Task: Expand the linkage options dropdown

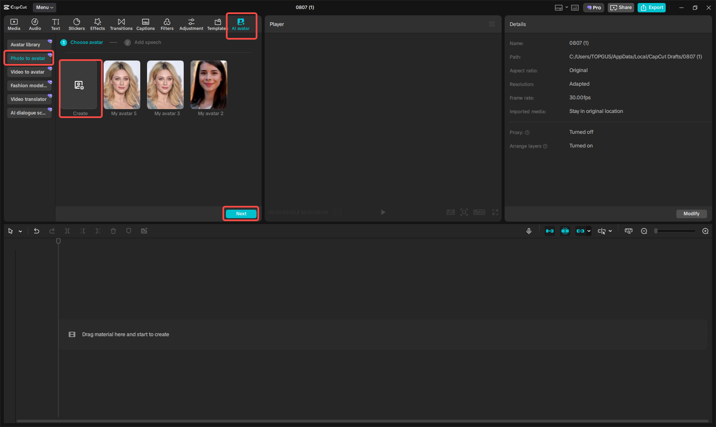Action: [x=589, y=231]
